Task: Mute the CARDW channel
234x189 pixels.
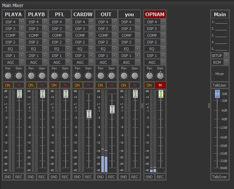Action: pyautogui.click(x=88, y=85)
